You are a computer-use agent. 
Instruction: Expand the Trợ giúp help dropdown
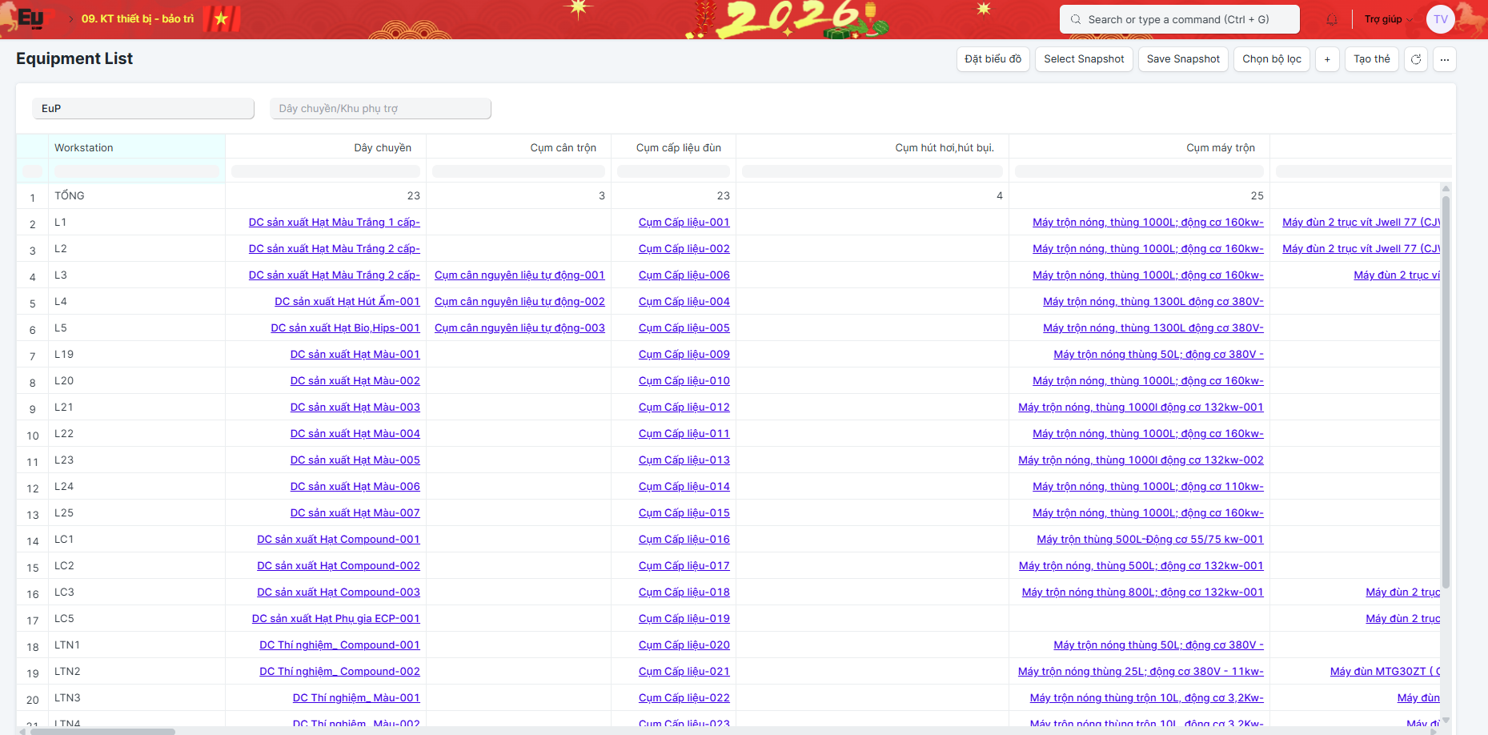pyautogui.click(x=1388, y=19)
